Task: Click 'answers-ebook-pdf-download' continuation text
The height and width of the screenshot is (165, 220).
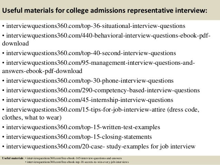Action: [42, 71]
